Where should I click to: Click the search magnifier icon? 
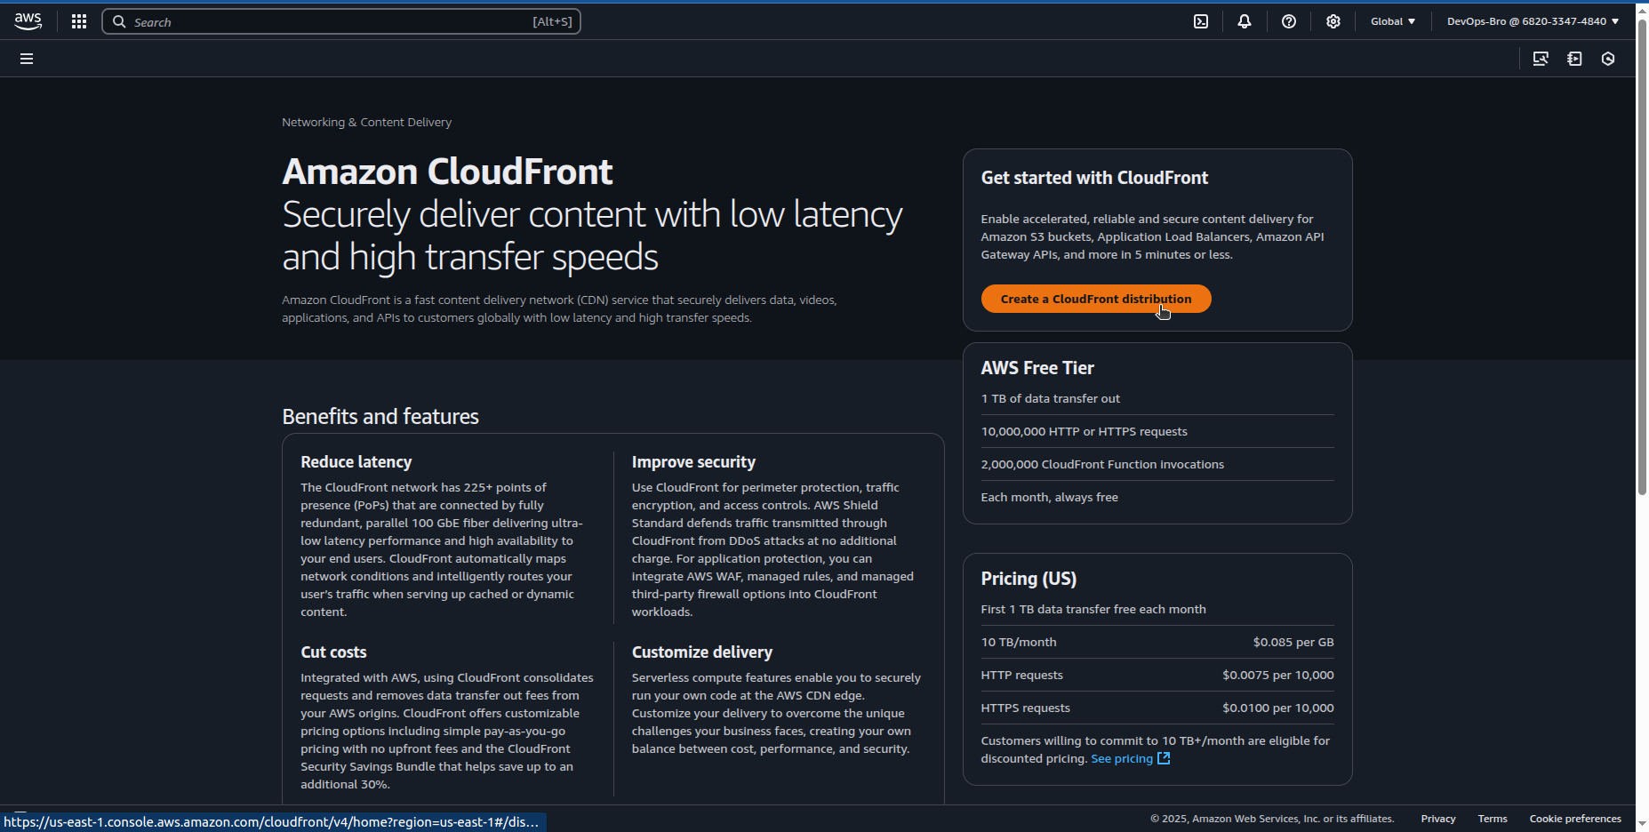(119, 21)
